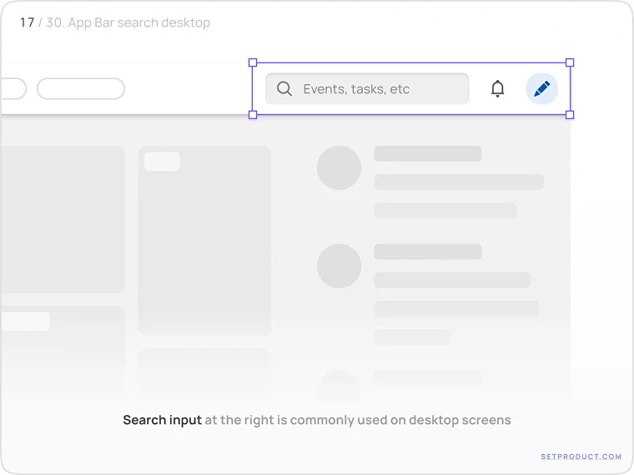Focus the "Events, tasks, etc" search field
Viewport: 634px width, 475px height.
[x=375, y=89]
